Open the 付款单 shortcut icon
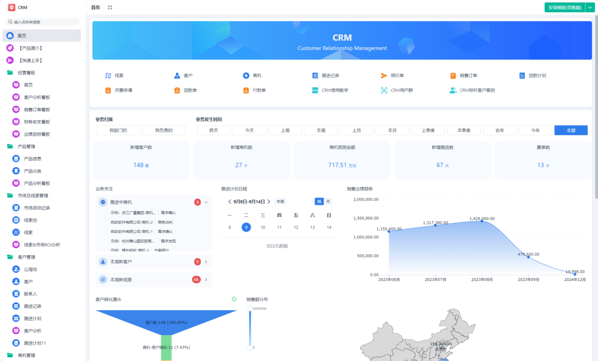This screenshot has width=598, height=361. [246, 90]
